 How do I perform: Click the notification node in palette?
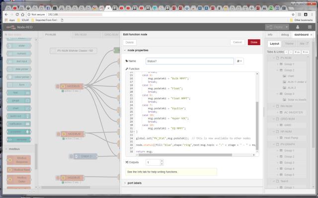click(19, 124)
